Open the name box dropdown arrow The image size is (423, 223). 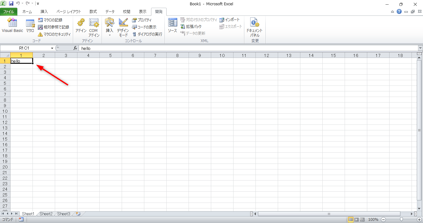(x=52, y=48)
